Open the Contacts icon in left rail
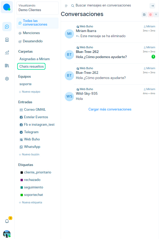The width and height of the screenshot is (159, 239). point(7,39)
